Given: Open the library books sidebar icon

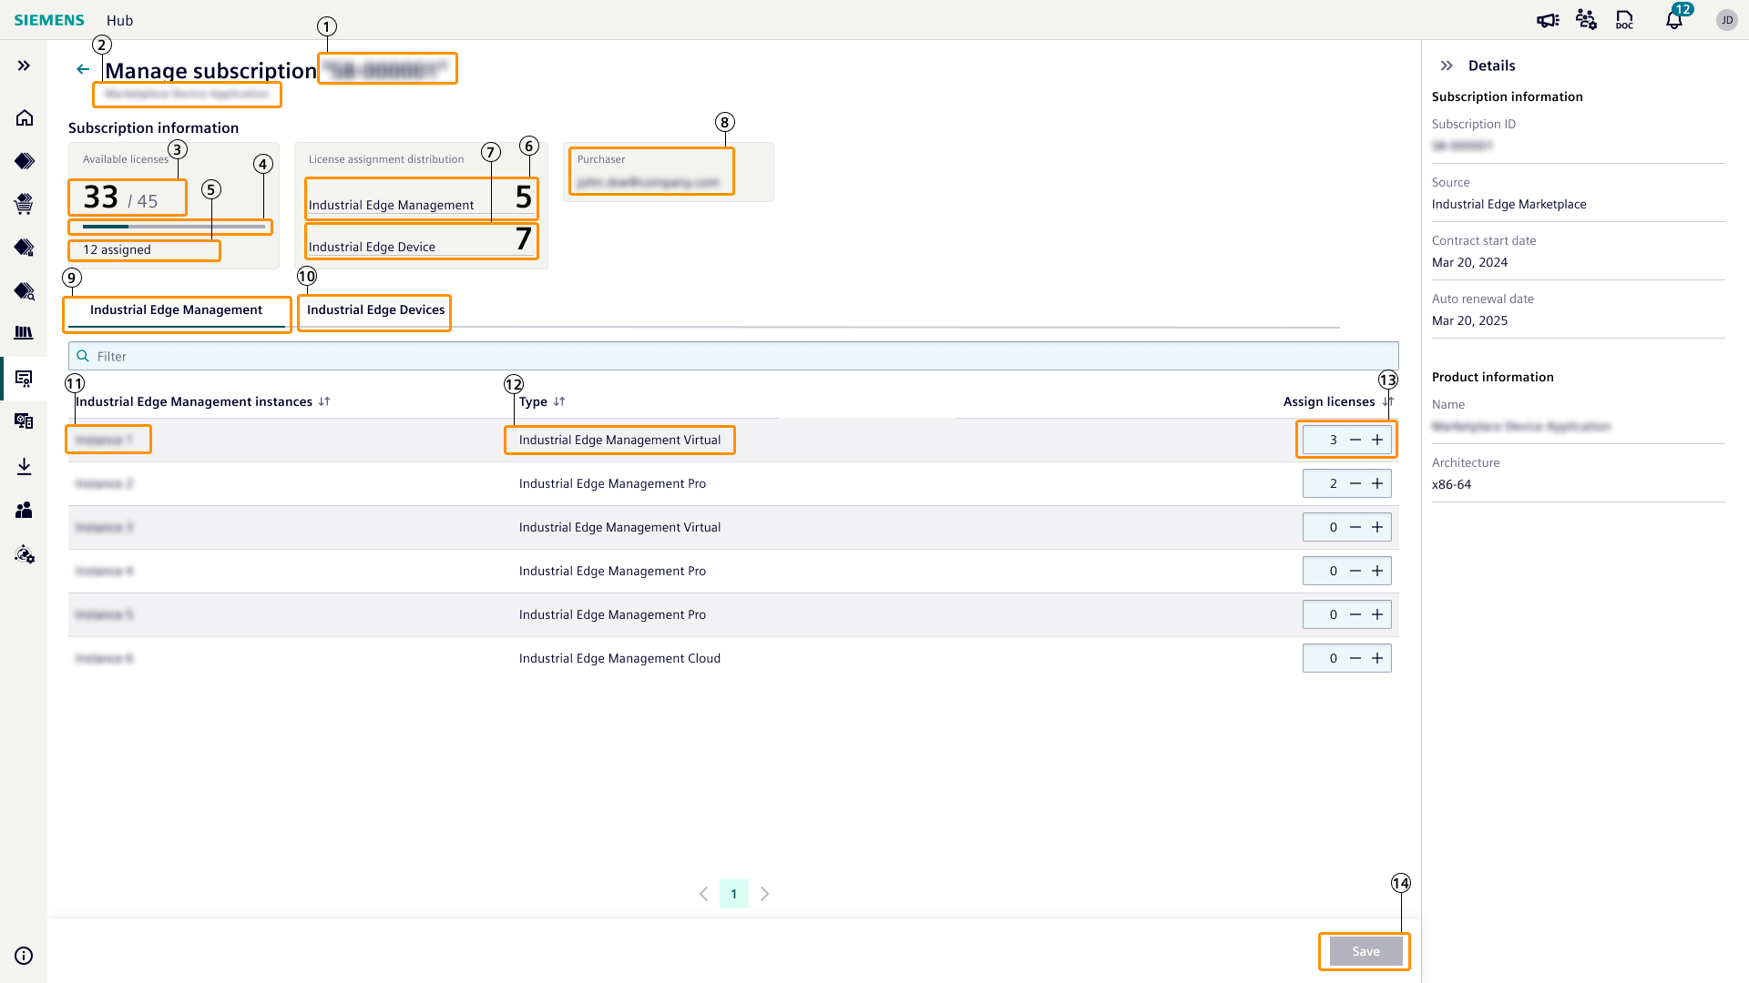Looking at the screenshot, I should (x=25, y=333).
